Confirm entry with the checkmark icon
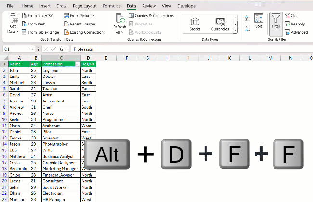 pos(53,49)
